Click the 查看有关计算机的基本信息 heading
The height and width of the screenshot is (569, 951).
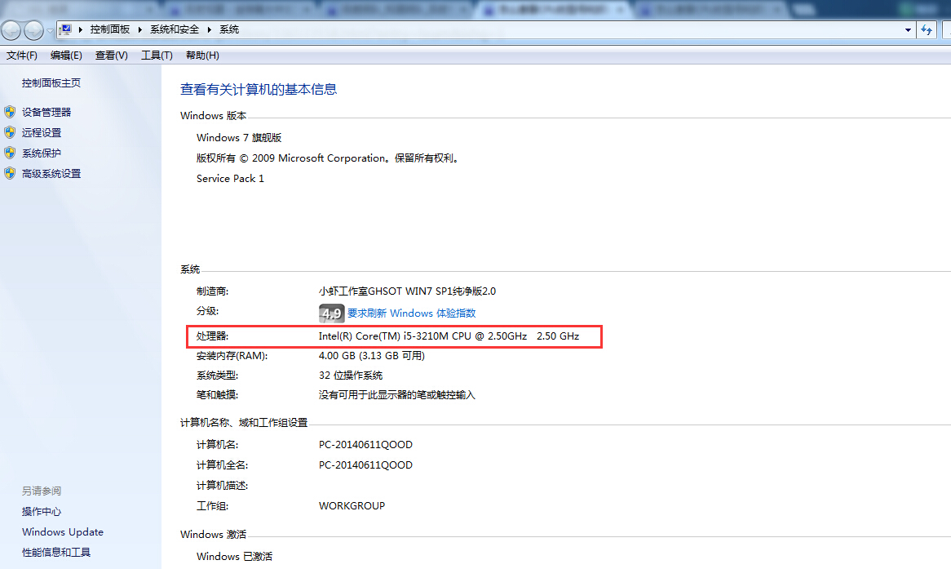pos(259,89)
